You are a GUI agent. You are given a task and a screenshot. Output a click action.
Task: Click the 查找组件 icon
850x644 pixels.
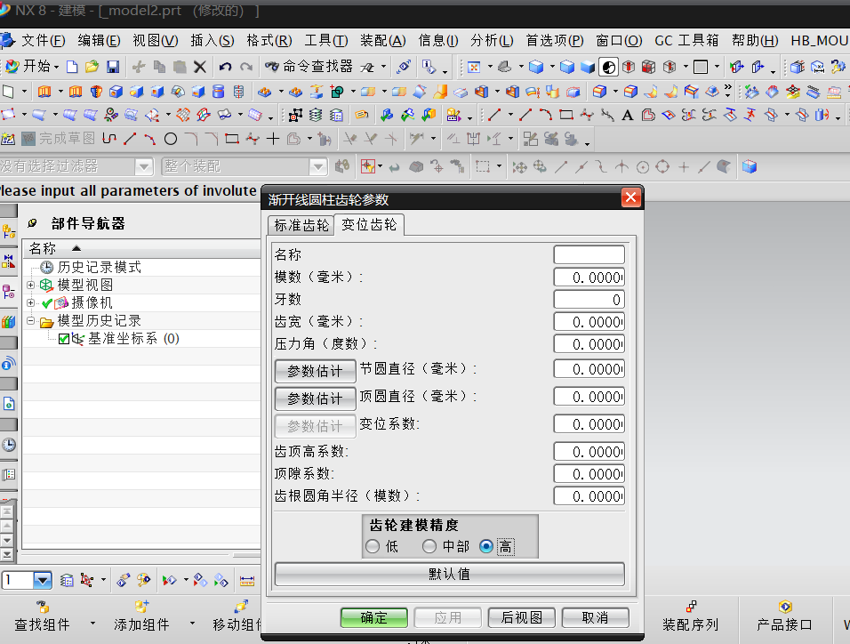pos(43,607)
